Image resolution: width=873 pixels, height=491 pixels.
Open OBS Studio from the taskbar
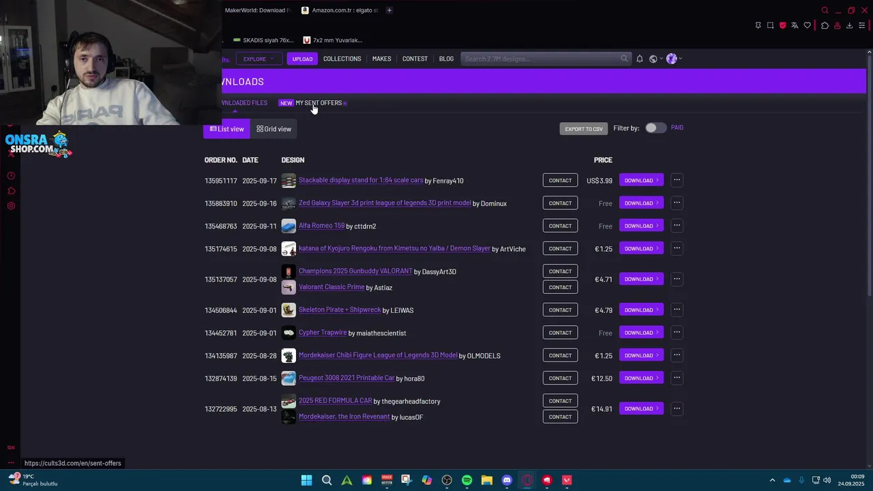click(447, 480)
